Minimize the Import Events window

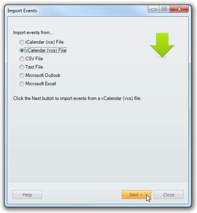click(x=153, y=9)
